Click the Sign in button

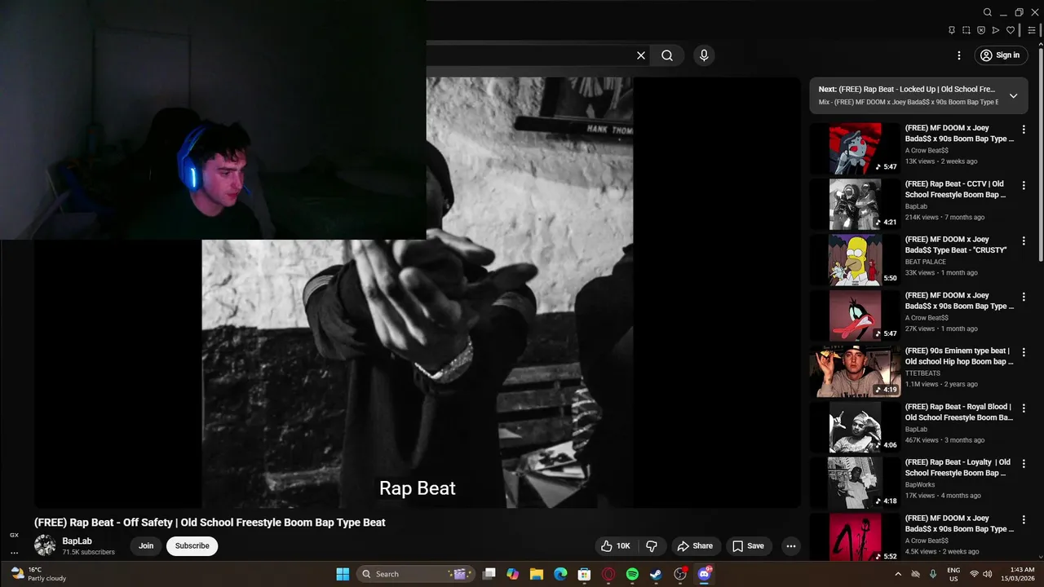coord(1000,55)
